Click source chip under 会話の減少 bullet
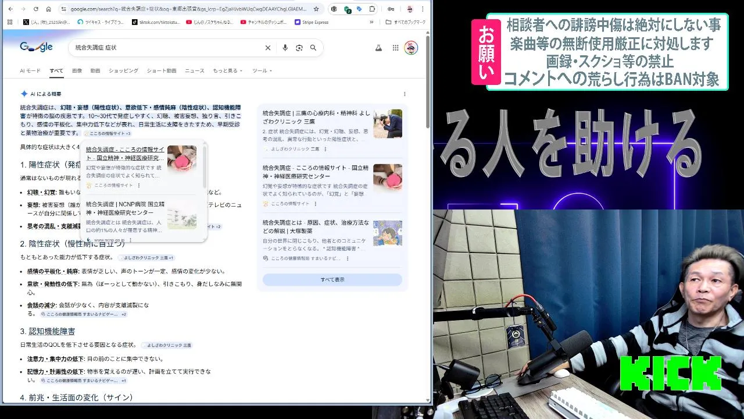Screen dimensions: 744x419 (x=84, y=314)
